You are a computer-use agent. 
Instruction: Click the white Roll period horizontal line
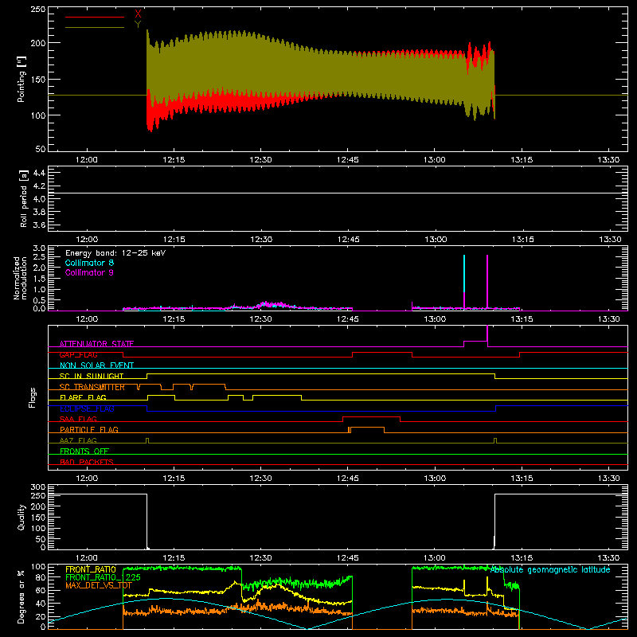(338, 193)
